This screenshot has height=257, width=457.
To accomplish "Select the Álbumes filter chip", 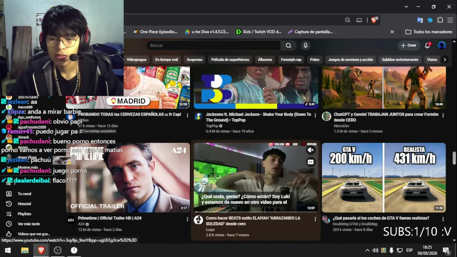I will pyautogui.click(x=265, y=60).
